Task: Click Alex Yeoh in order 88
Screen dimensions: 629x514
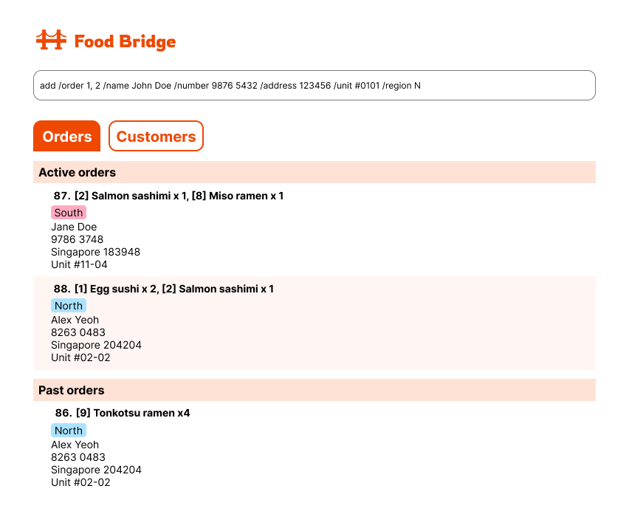Action: 75,320
